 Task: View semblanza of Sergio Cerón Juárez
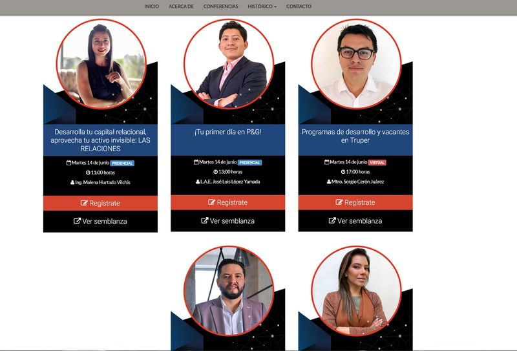355,221
